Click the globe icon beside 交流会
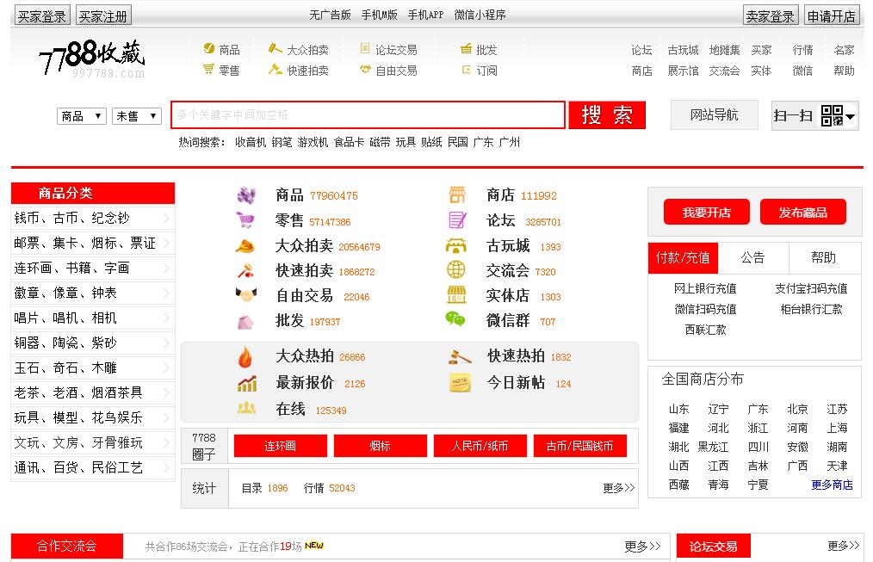873x562 pixels. click(x=455, y=270)
